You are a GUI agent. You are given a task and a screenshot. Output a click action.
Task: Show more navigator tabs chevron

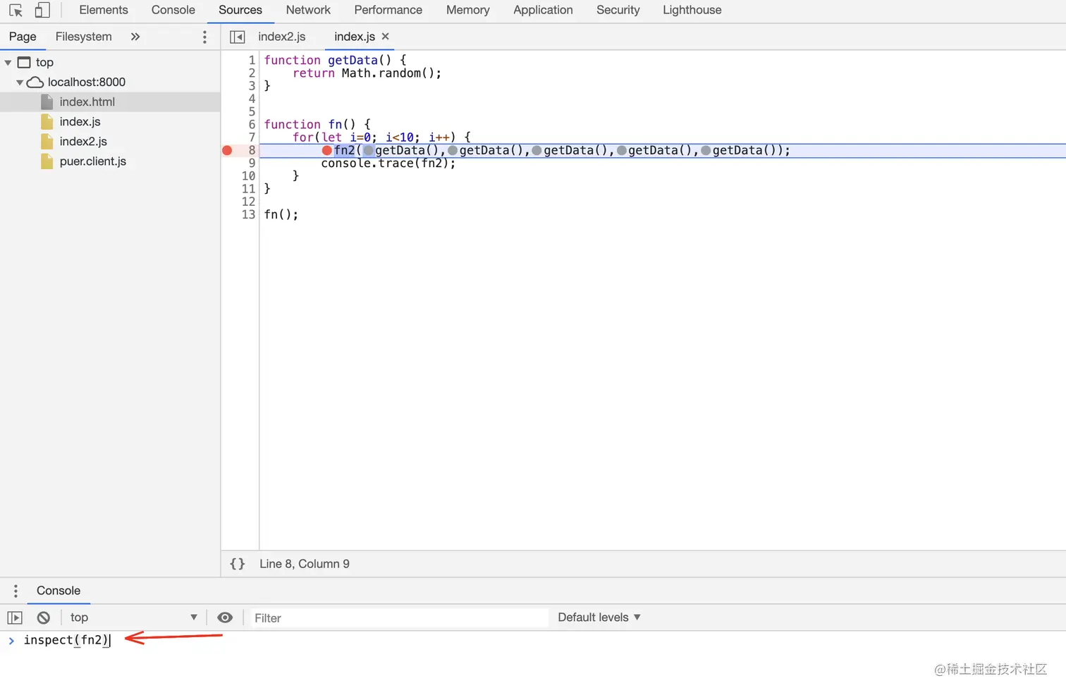(x=135, y=37)
